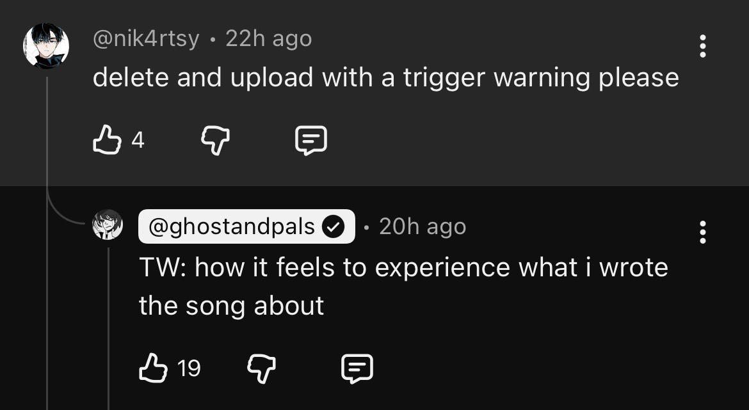Like the comment by @nik4rtsy
The width and height of the screenshot is (749, 410).
107,139
